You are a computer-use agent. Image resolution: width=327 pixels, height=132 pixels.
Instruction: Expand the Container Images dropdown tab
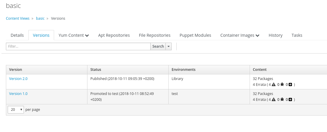coord(240,35)
